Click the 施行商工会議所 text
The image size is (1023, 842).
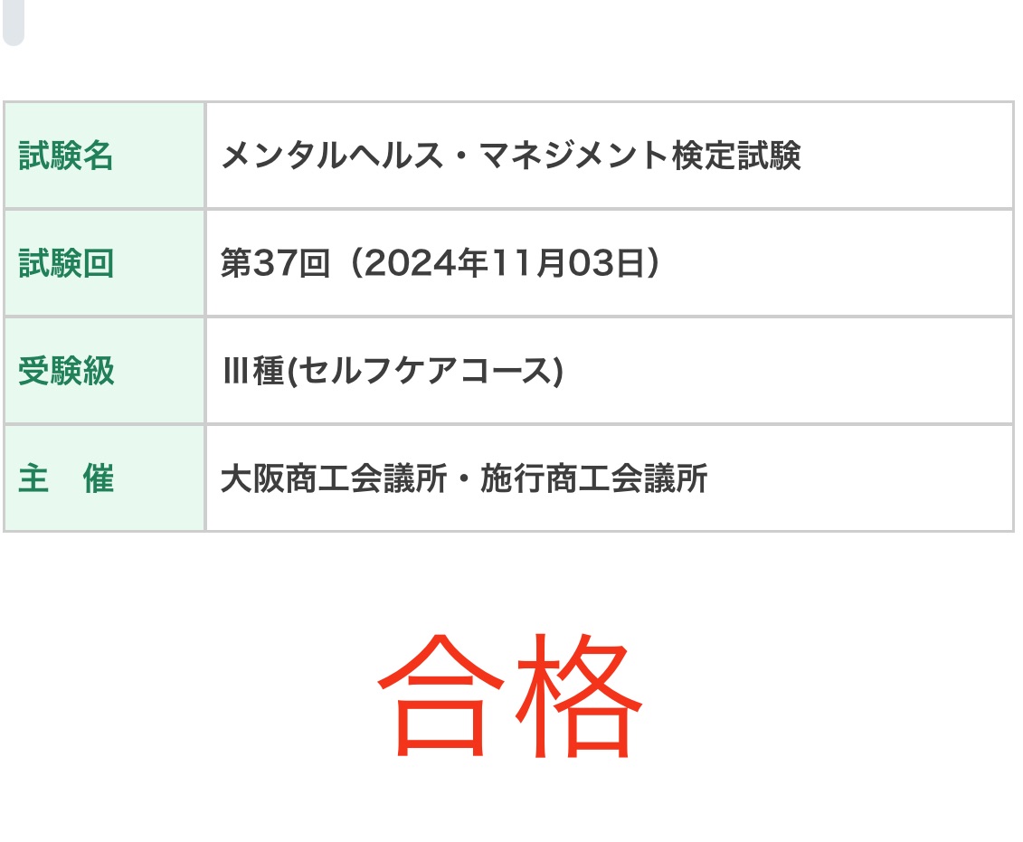click(593, 478)
